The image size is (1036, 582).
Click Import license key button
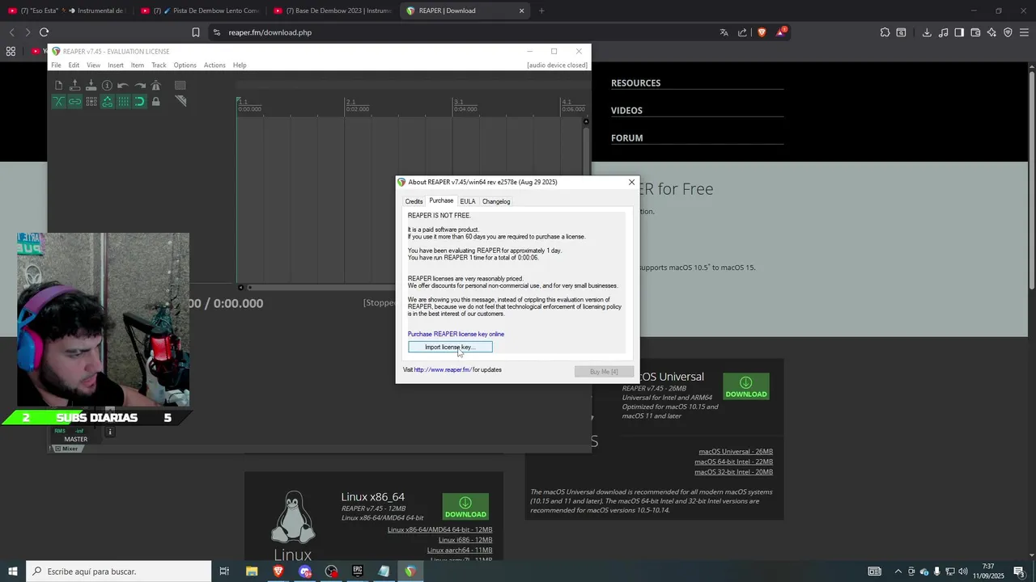coord(450,347)
